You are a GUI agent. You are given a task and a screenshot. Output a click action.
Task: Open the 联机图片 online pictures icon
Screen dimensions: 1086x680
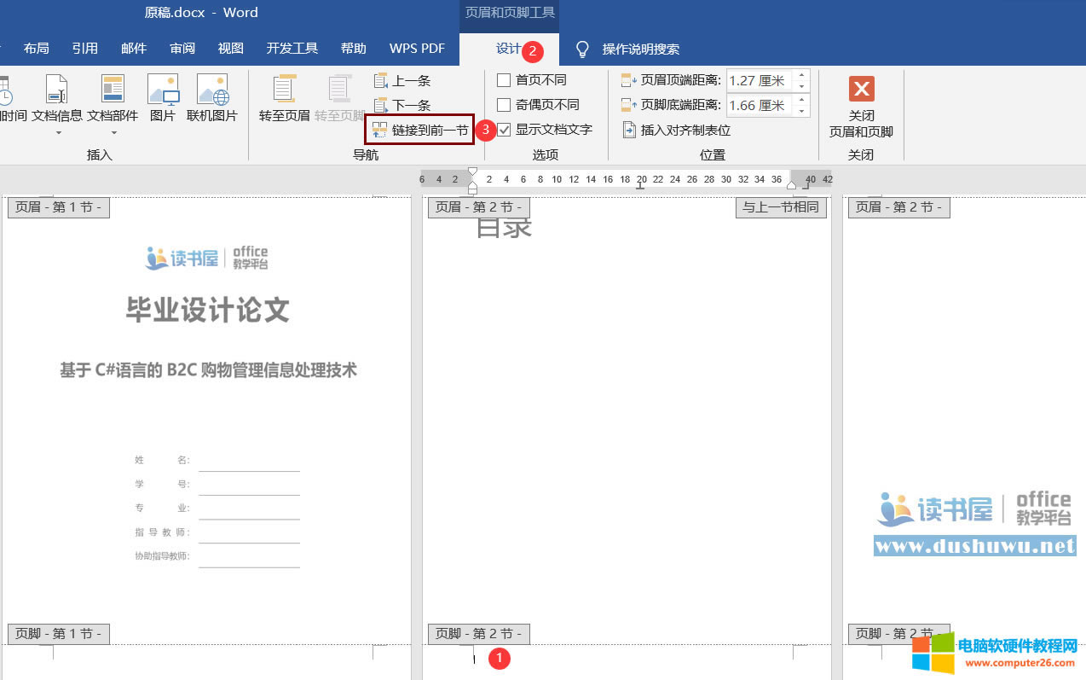coord(212,90)
